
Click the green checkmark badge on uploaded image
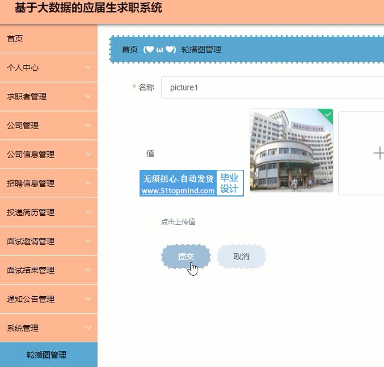click(x=328, y=114)
